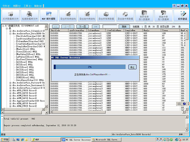Expand dbo.AcsInterFace_ColumnList tree node

point(11,31)
